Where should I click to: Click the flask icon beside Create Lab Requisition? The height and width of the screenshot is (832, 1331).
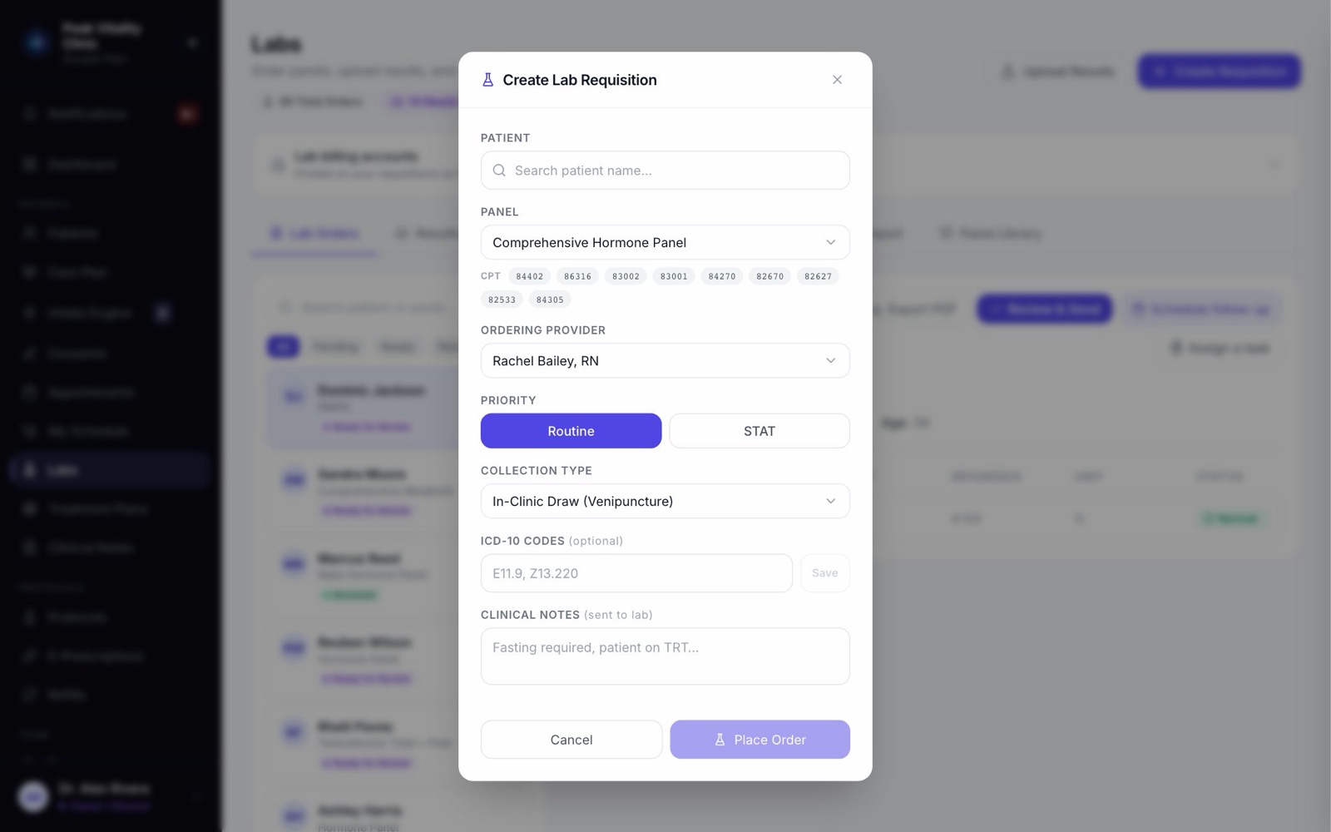pyautogui.click(x=487, y=80)
